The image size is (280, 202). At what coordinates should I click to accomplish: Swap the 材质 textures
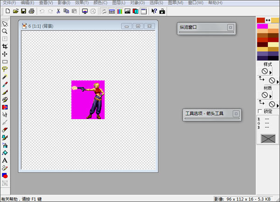coord(261,102)
